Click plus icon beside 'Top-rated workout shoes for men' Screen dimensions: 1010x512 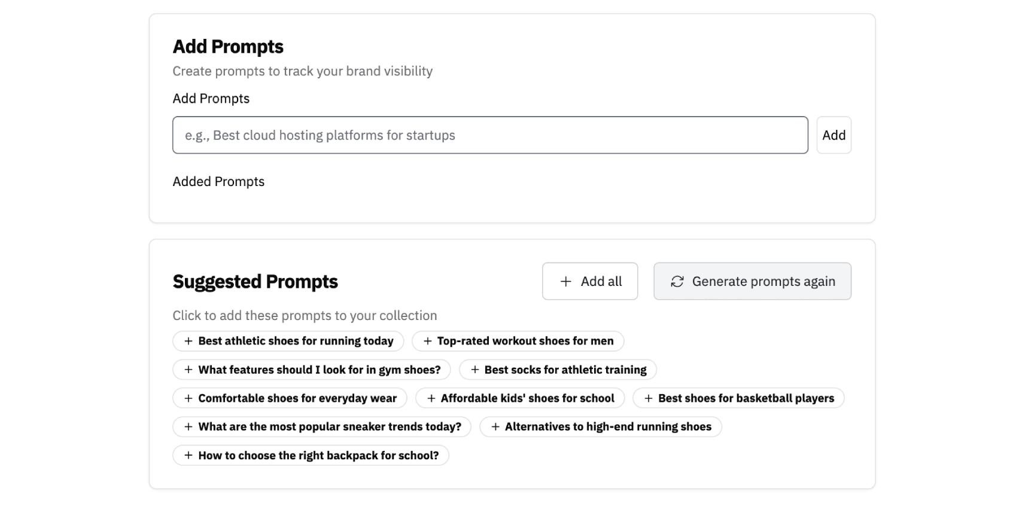(427, 341)
